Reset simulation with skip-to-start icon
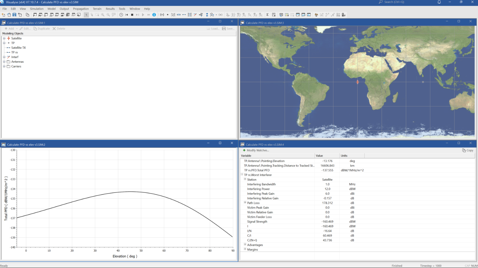 click(x=127, y=15)
